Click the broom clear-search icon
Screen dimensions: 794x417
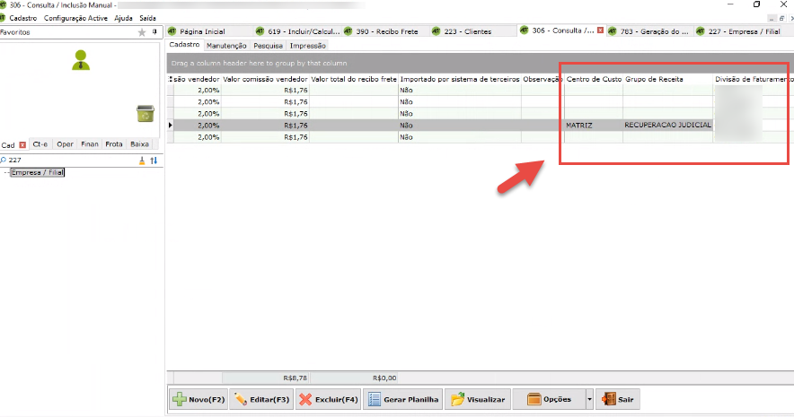(141, 160)
